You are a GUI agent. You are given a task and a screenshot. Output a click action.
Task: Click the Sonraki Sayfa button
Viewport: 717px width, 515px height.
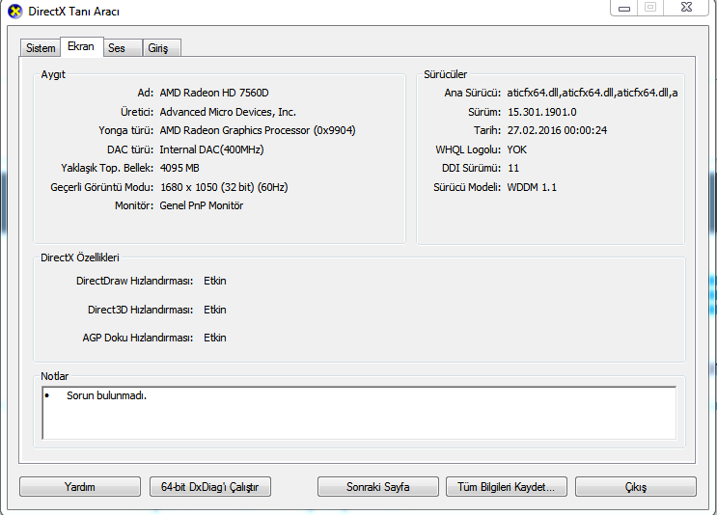(378, 487)
